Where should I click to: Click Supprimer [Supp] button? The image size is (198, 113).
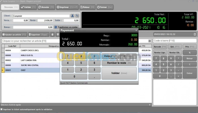click(38, 35)
